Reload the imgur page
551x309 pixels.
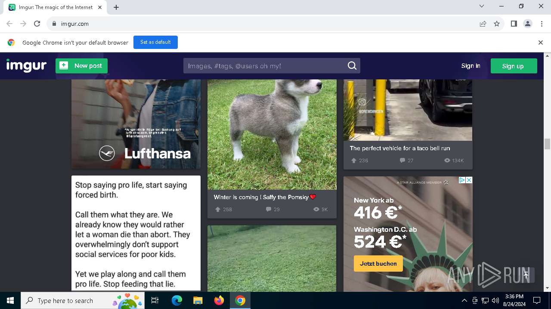click(x=37, y=24)
